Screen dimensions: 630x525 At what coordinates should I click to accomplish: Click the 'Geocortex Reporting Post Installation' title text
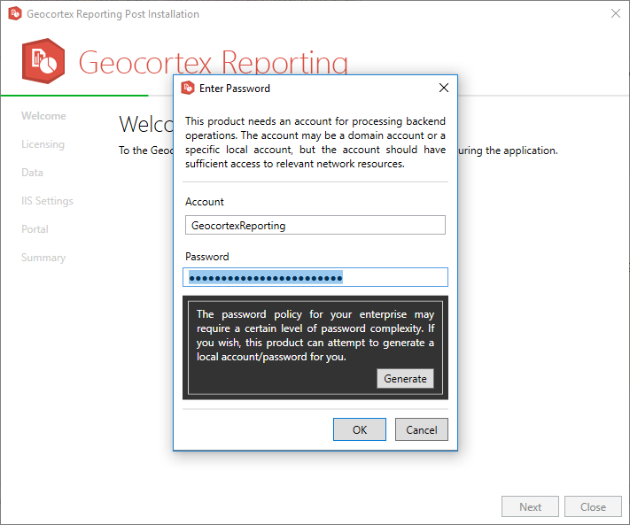coord(113,14)
